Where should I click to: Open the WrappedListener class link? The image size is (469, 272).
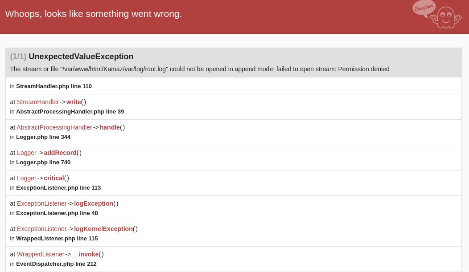41,254
